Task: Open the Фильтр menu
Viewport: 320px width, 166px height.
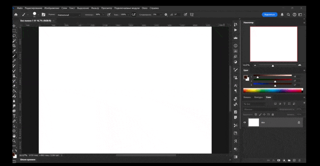Action: pyautogui.click(x=95, y=8)
